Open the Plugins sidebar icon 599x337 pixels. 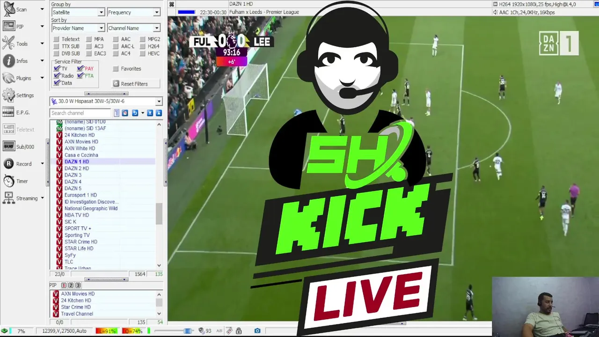tap(9, 78)
